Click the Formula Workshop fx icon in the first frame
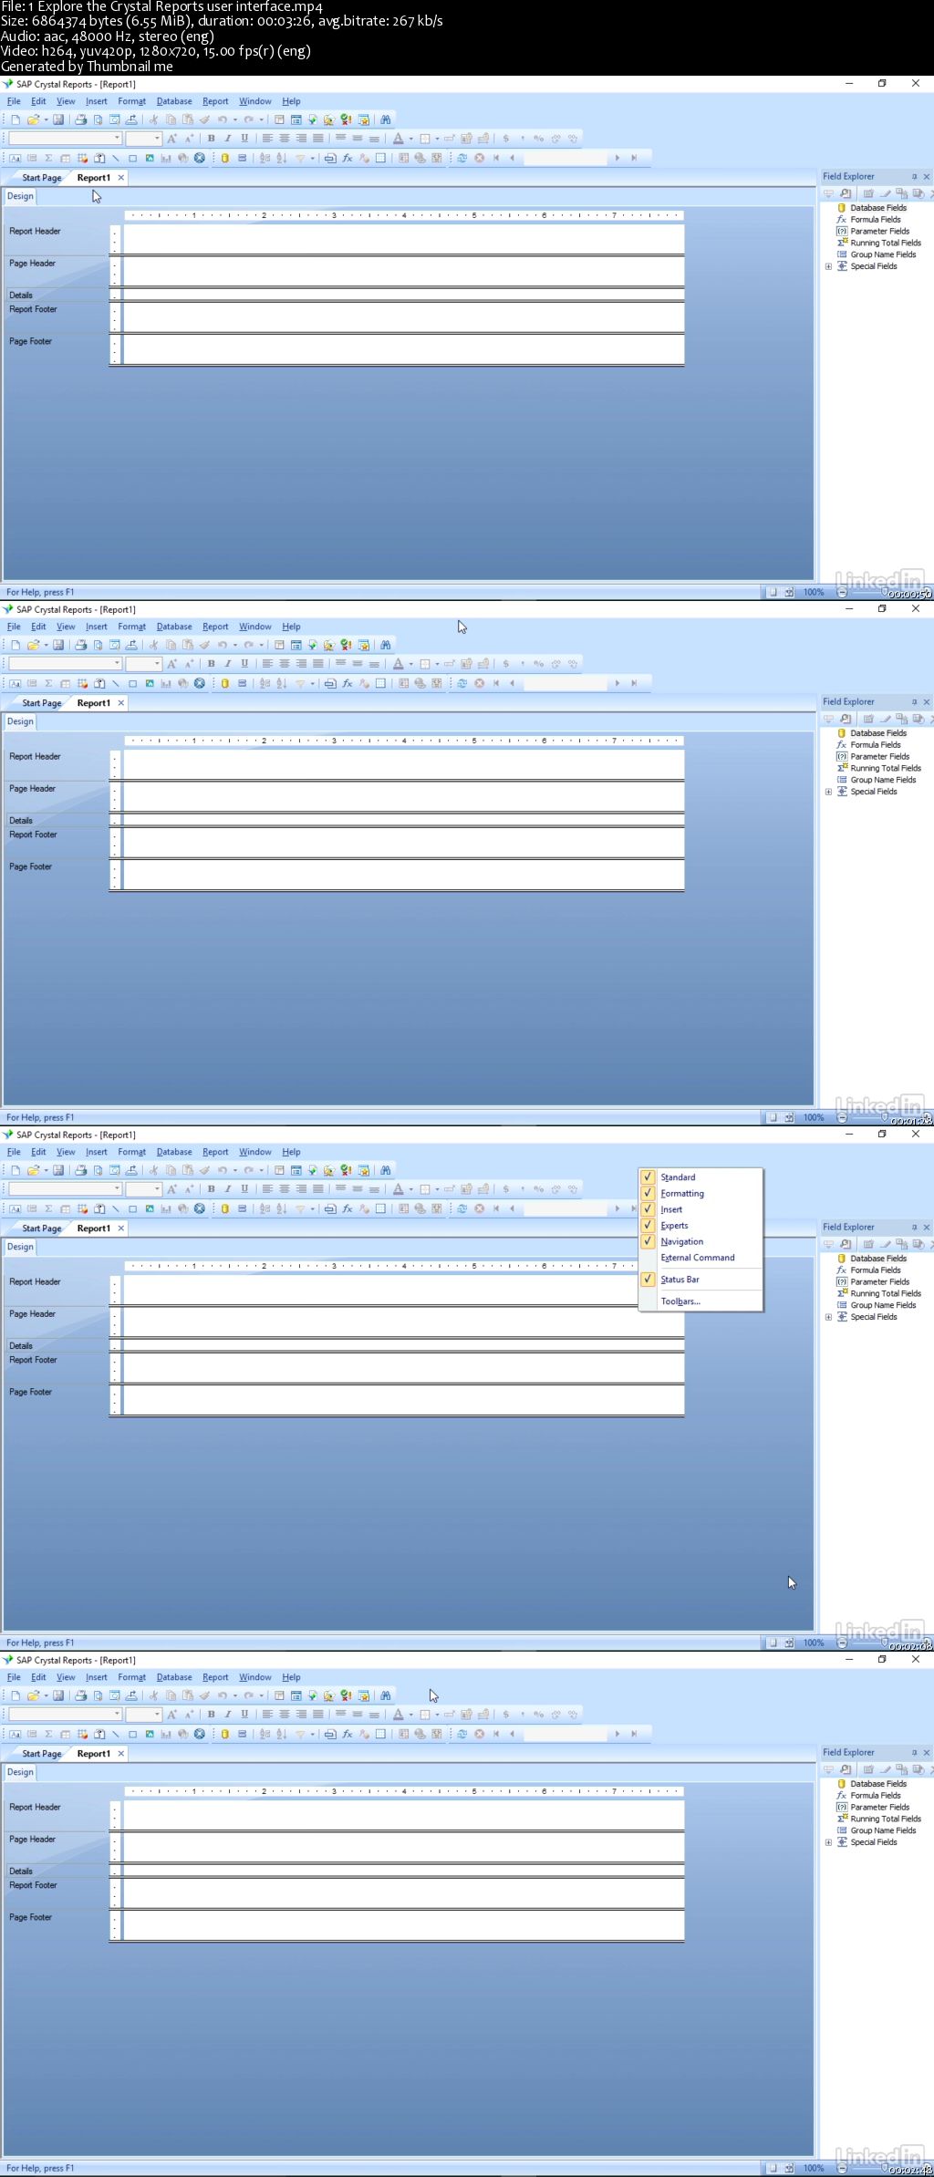Viewport: 934px width, 2177px height. [347, 158]
